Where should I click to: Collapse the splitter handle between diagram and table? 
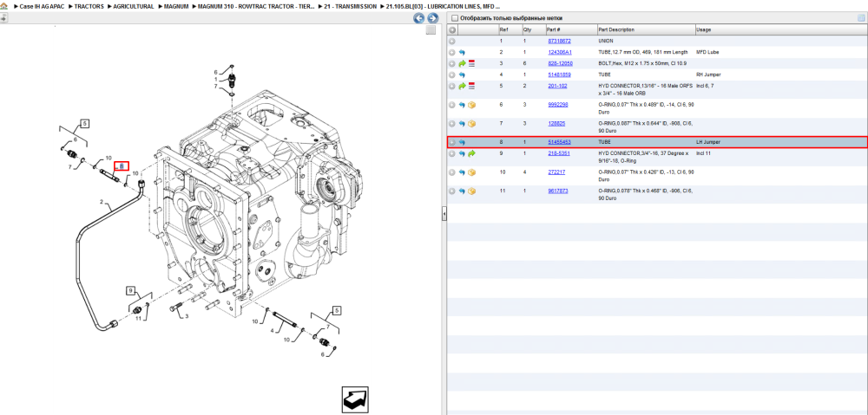(x=444, y=214)
